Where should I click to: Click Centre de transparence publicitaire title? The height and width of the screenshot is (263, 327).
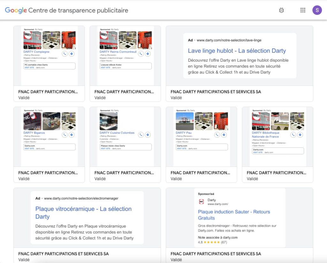coord(78,10)
